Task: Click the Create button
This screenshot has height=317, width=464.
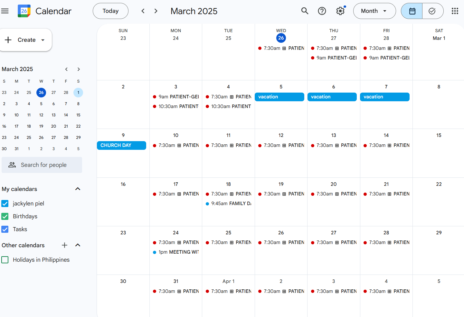Action: tap(25, 40)
